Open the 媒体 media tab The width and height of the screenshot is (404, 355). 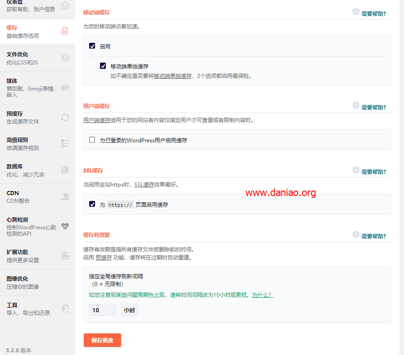(38, 88)
